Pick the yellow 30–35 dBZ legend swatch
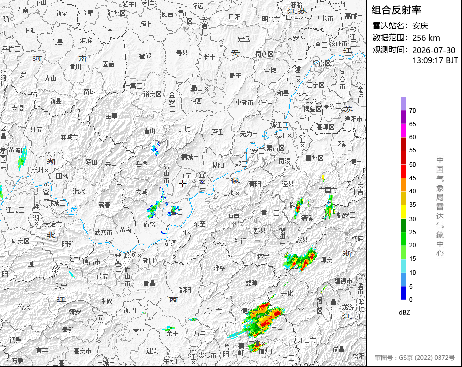Screen dimensions: 462x367 [x=403, y=212]
